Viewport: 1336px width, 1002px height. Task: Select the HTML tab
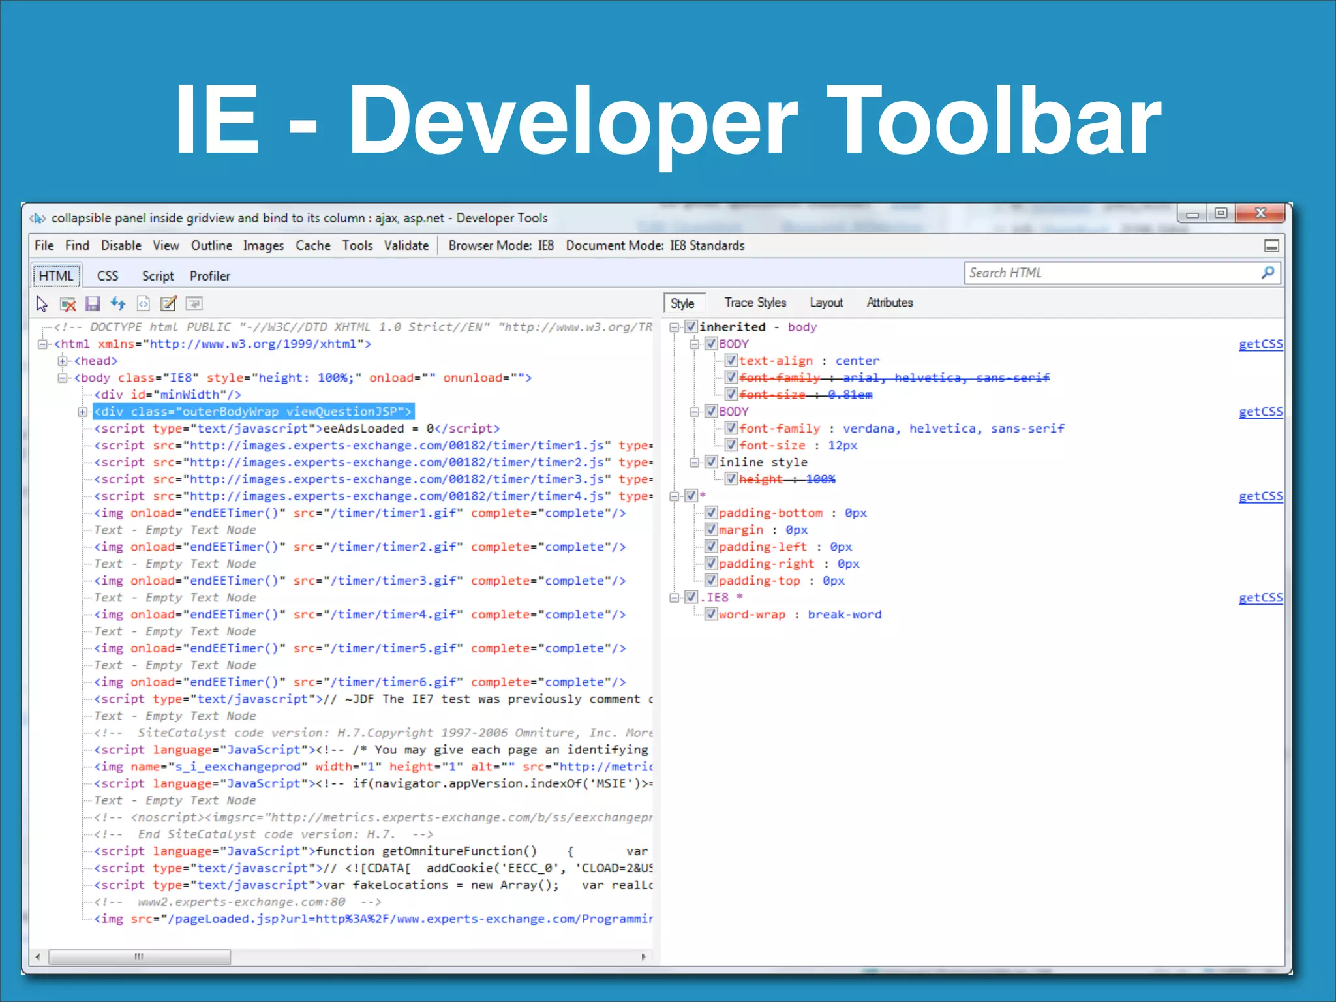click(x=56, y=275)
